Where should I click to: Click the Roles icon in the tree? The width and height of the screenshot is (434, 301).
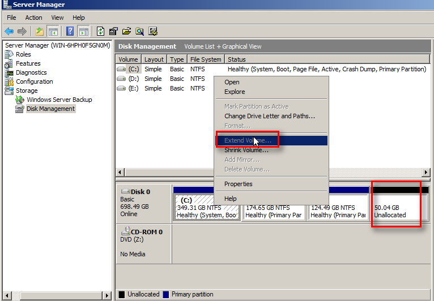click(9, 54)
